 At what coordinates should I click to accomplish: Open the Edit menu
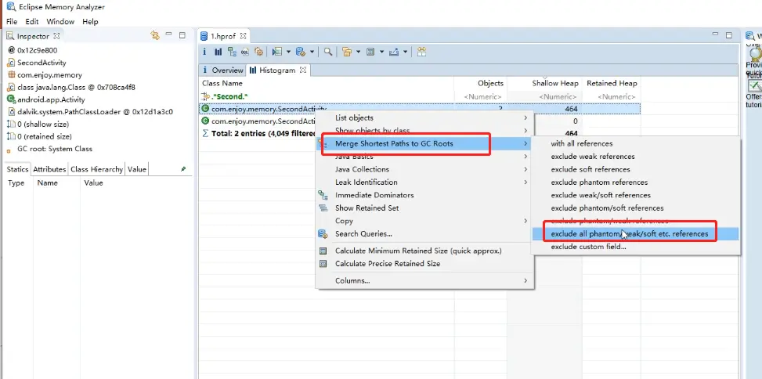pos(32,21)
